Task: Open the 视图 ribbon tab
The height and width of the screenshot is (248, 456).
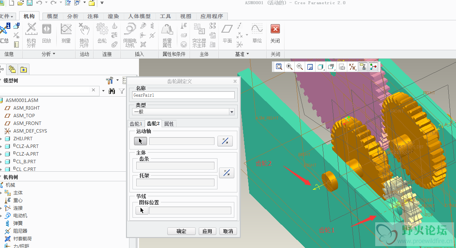Action: click(186, 16)
